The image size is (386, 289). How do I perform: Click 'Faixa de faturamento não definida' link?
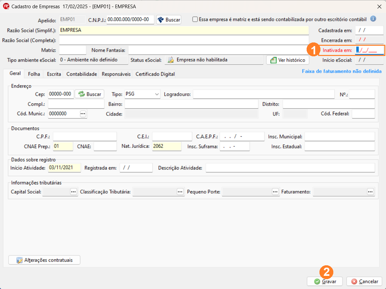tap(342, 71)
